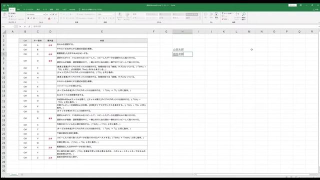Viewport: 320px width, 180px height.
Task: Click the formula bar input area
Action: pos(175,26)
